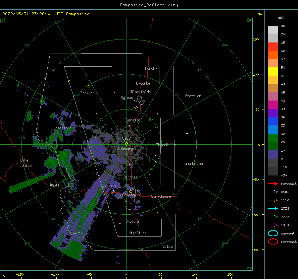The width and height of the screenshot is (298, 279).
Task: Click the Drumheller town label
Action: tap(194, 164)
